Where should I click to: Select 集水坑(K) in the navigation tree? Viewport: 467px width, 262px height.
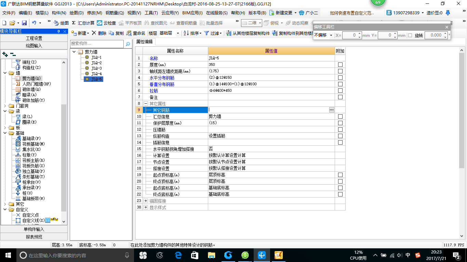click(x=31, y=149)
